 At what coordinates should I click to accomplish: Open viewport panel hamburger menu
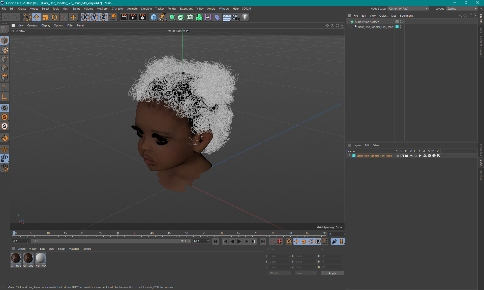[x=13, y=25]
